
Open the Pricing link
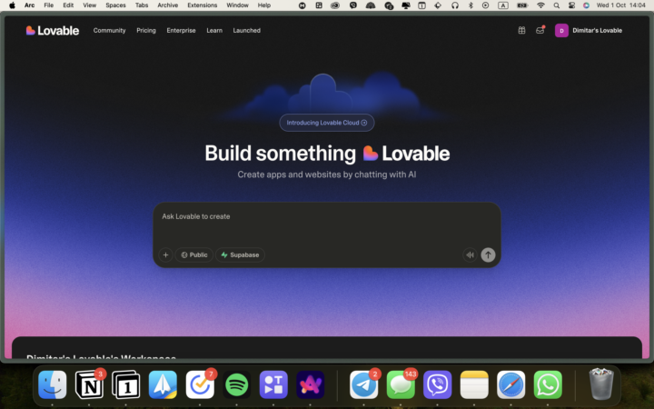146,30
